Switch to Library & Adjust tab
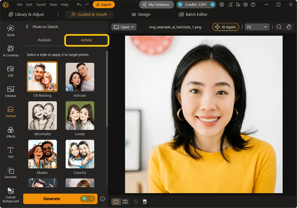Screen dimensions: 297x208 [x=26, y=14]
